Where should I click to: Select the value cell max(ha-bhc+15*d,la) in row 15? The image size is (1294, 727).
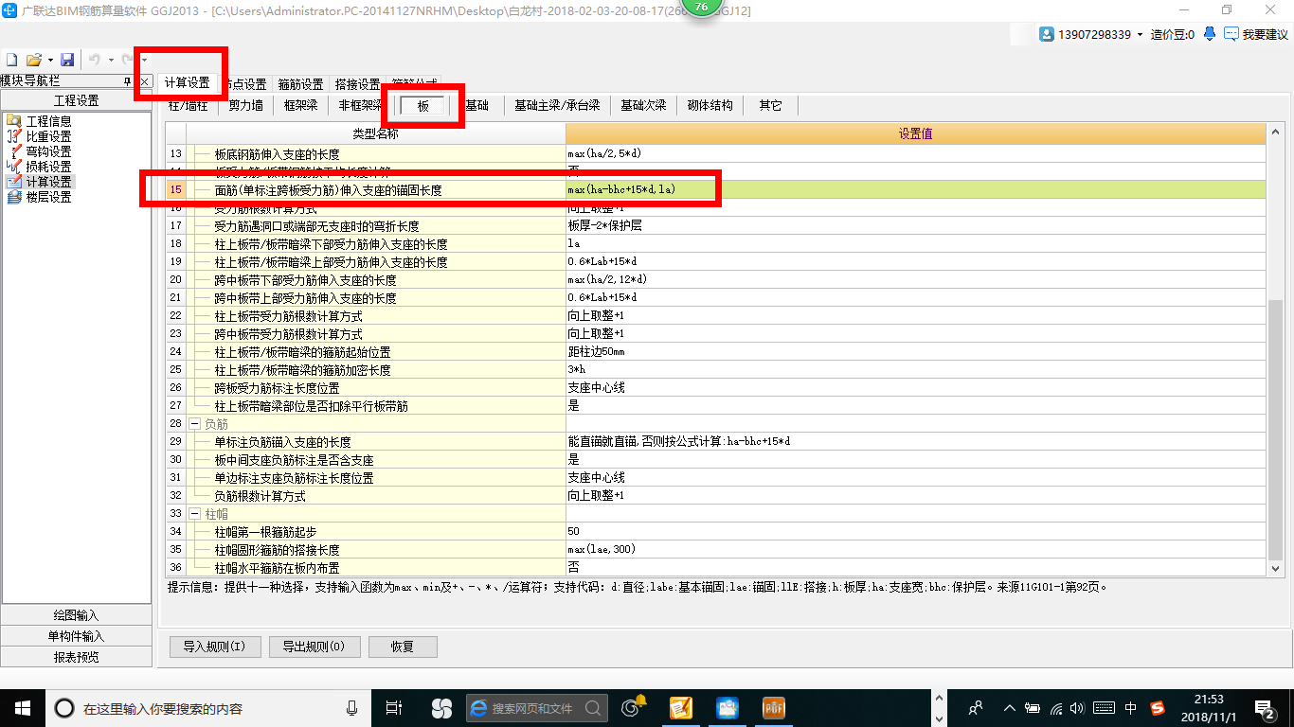[916, 189]
